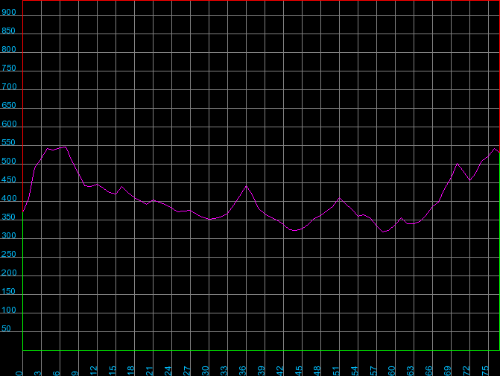Click the magenta curve peak at x=70

[458, 164]
